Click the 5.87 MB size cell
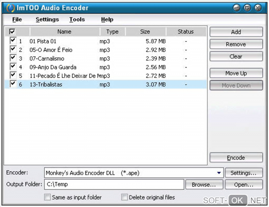269x207 pixels. 156,41
